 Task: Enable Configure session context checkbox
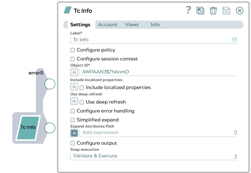point(73,59)
